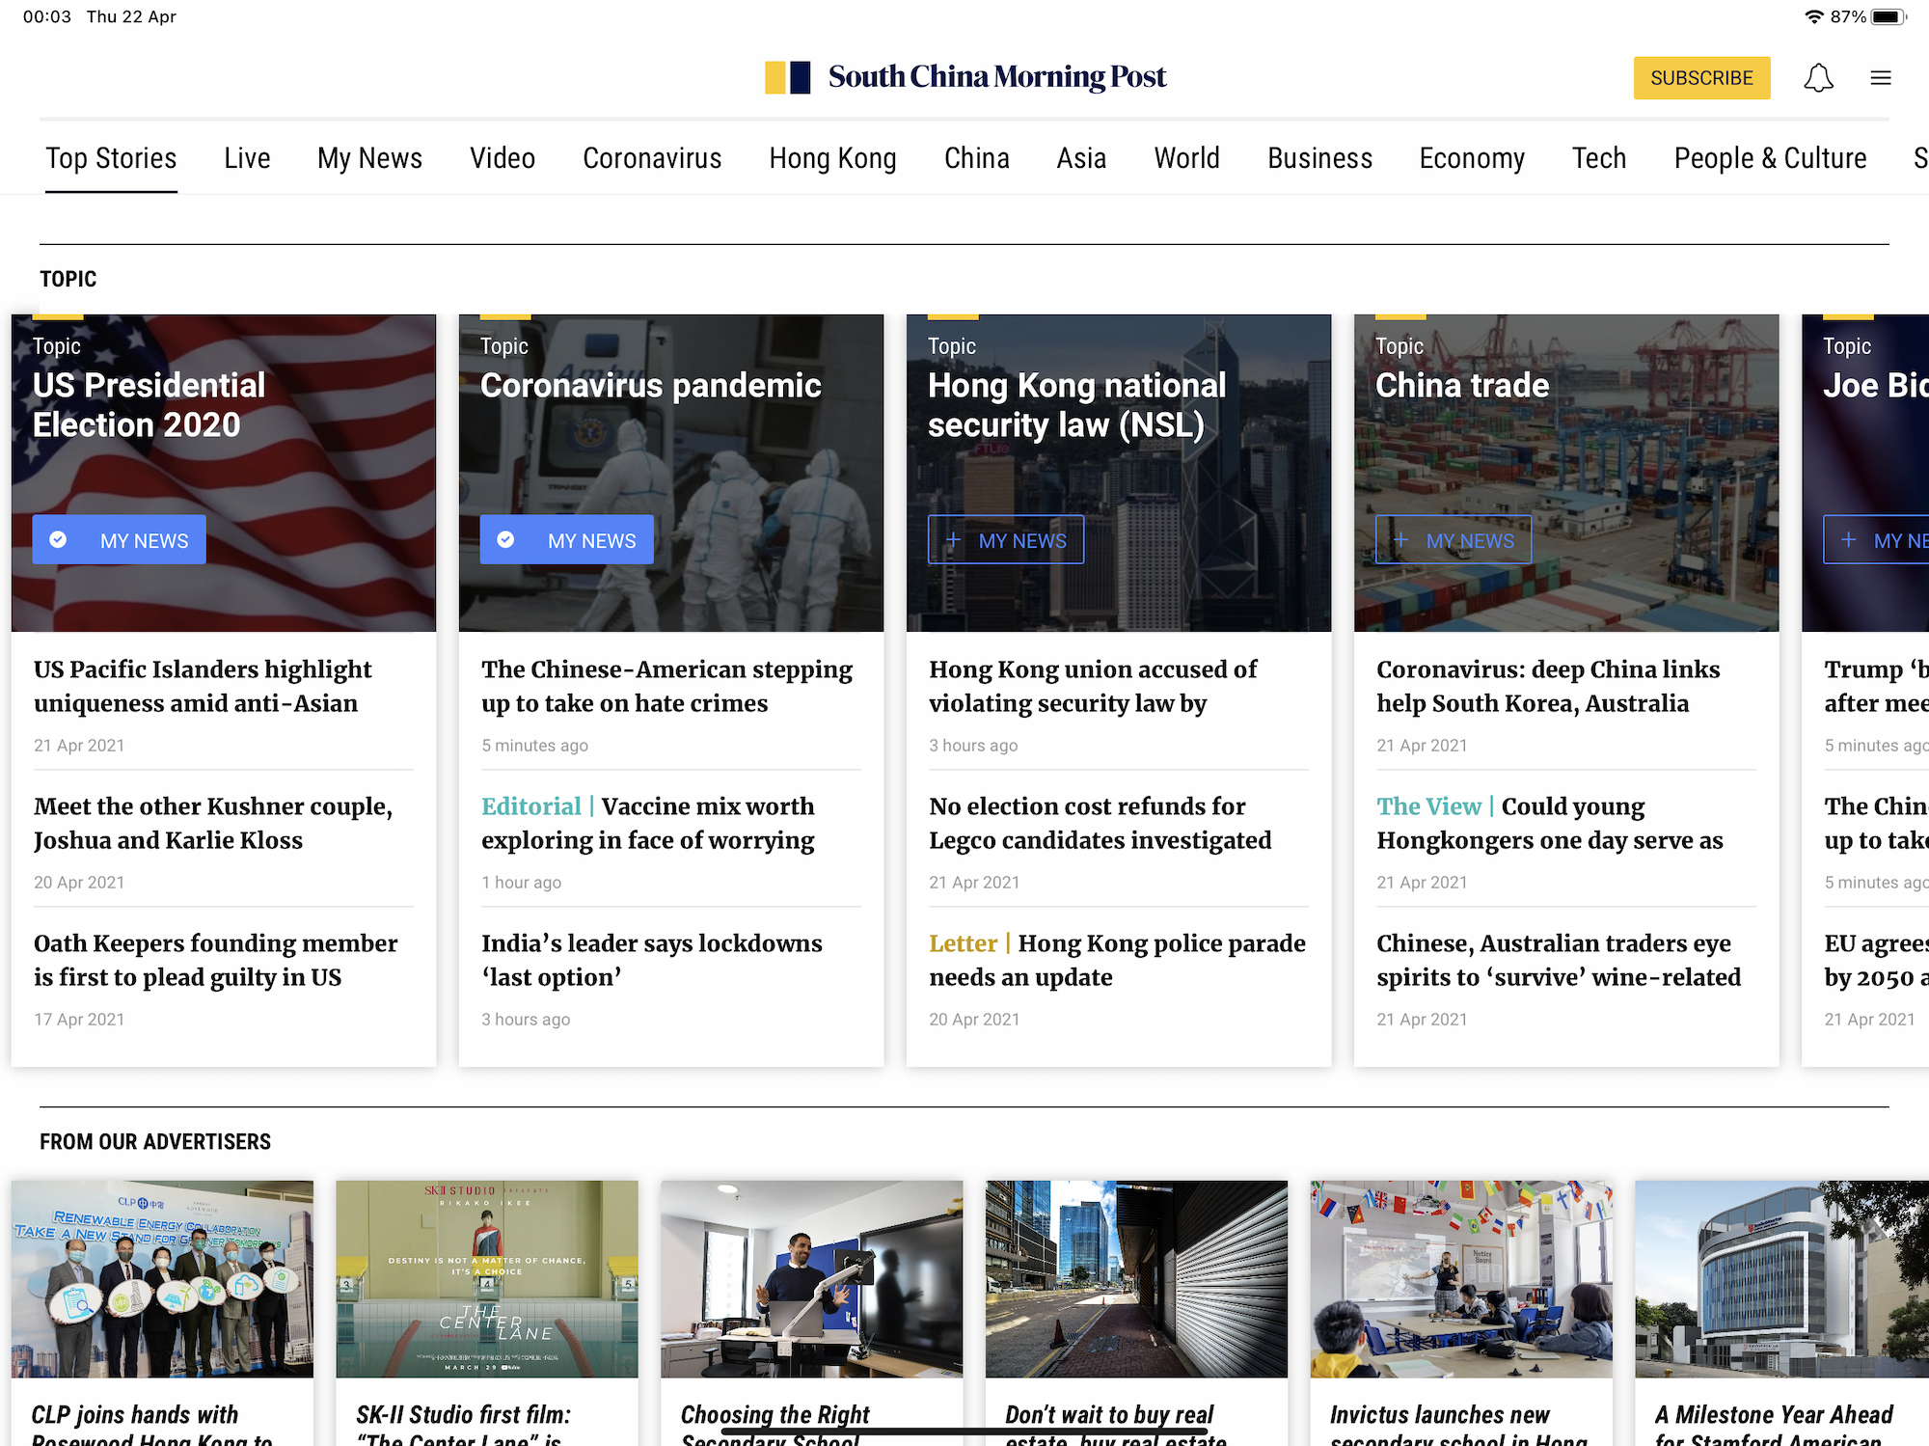Read 'The Chinese-American stepping up' article under Coronavirus
This screenshot has width=1929, height=1446.
(667, 686)
